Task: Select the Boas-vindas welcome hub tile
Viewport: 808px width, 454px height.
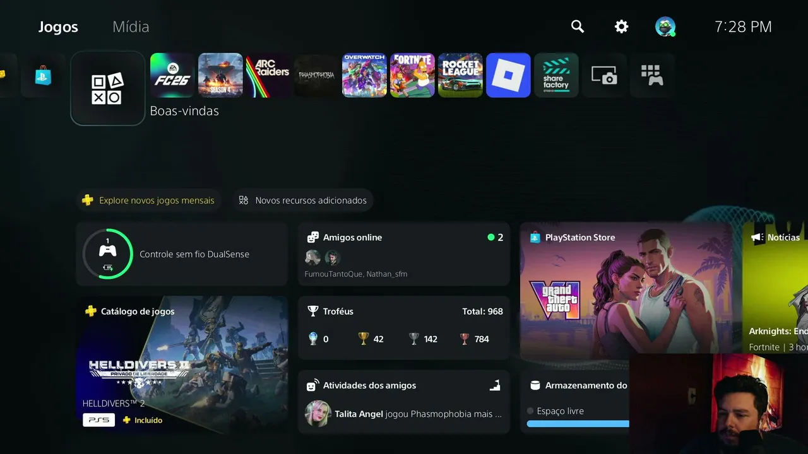Action: 108,88
